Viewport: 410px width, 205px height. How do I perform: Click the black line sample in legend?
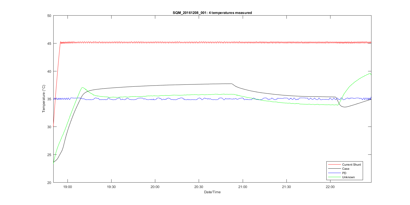[x=334, y=169]
